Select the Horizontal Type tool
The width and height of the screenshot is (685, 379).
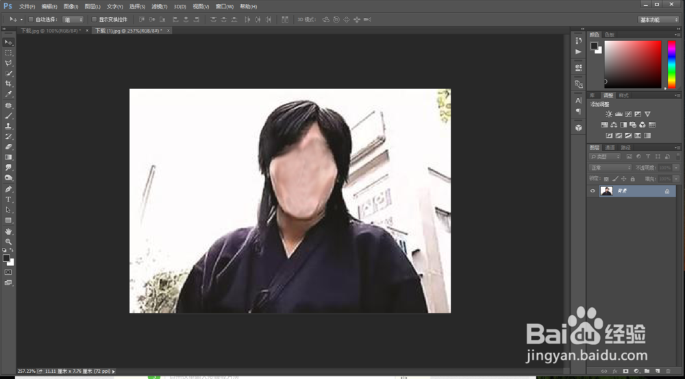pos(8,199)
